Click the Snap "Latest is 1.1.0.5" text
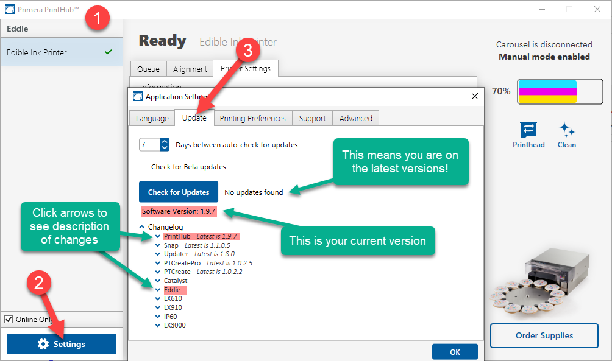Screen dimensions: 612x361 207,245
